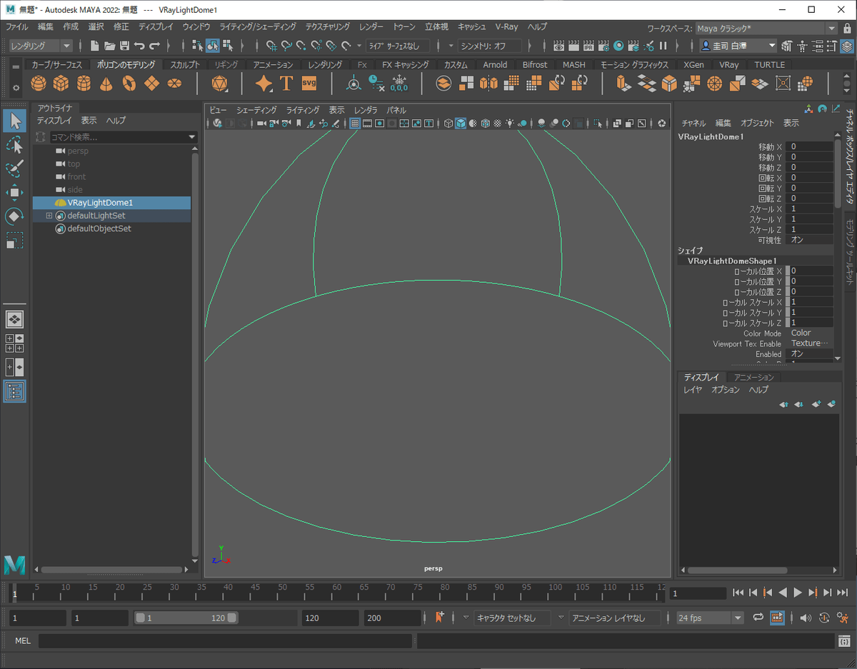This screenshot has width=857, height=669.
Task: Open the workspace Maya クラシック dropdown
Action: point(766,29)
